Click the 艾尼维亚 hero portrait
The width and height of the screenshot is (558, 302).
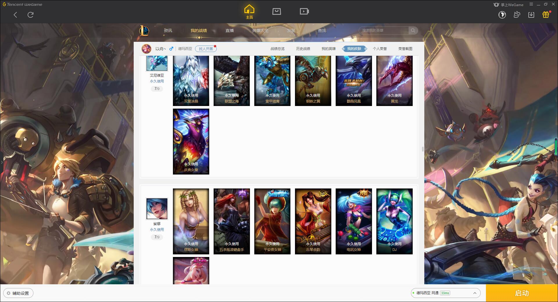pyautogui.click(x=157, y=63)
